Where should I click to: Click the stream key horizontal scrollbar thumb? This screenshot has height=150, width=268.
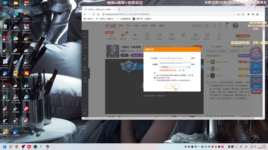tap(165, 67)
